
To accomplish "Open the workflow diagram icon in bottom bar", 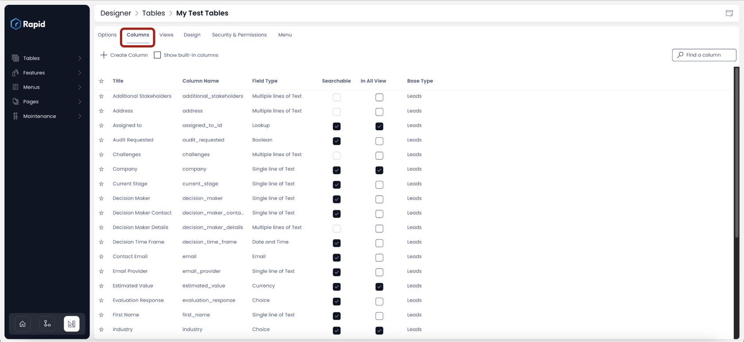I will 47,324.
